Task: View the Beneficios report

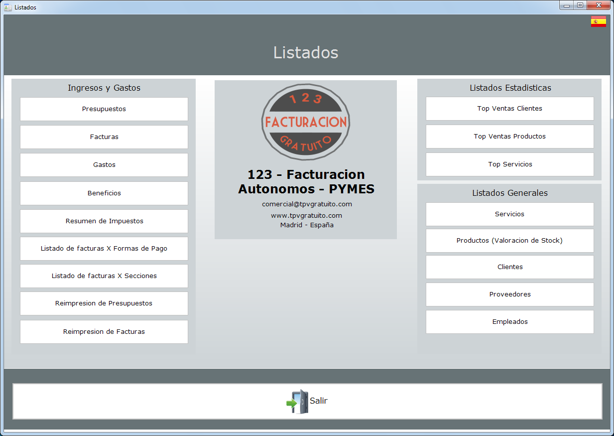Action: [104, 193]
